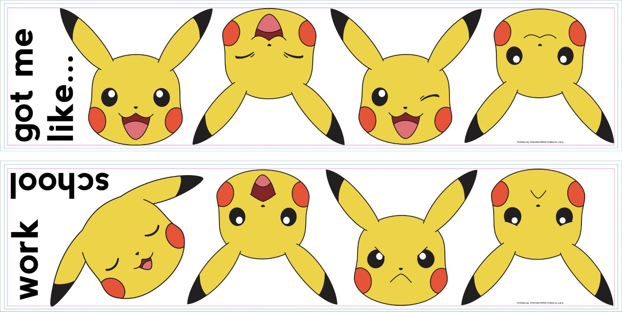Select the angry frowning Pikachu face

402,237
